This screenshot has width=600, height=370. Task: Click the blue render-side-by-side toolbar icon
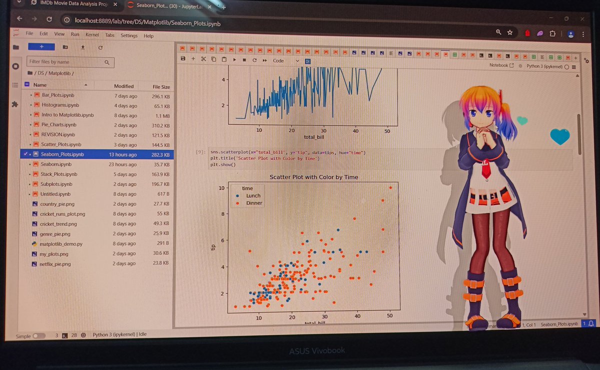pyautogui.click(x=307, y=61)
